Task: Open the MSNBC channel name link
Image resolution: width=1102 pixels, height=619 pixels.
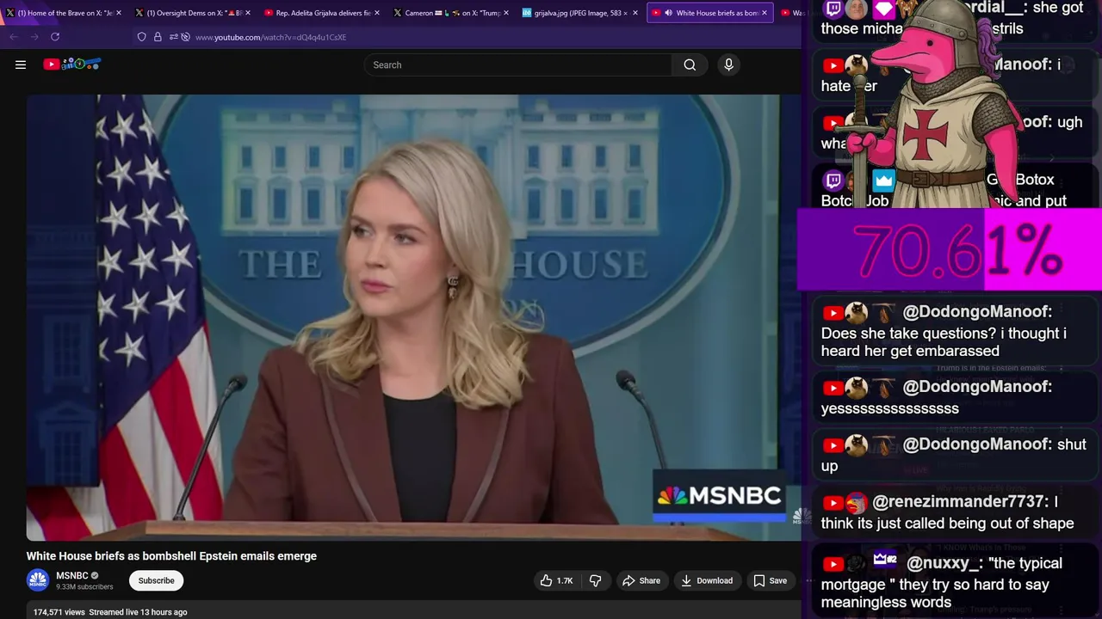Action: (72, 575)
